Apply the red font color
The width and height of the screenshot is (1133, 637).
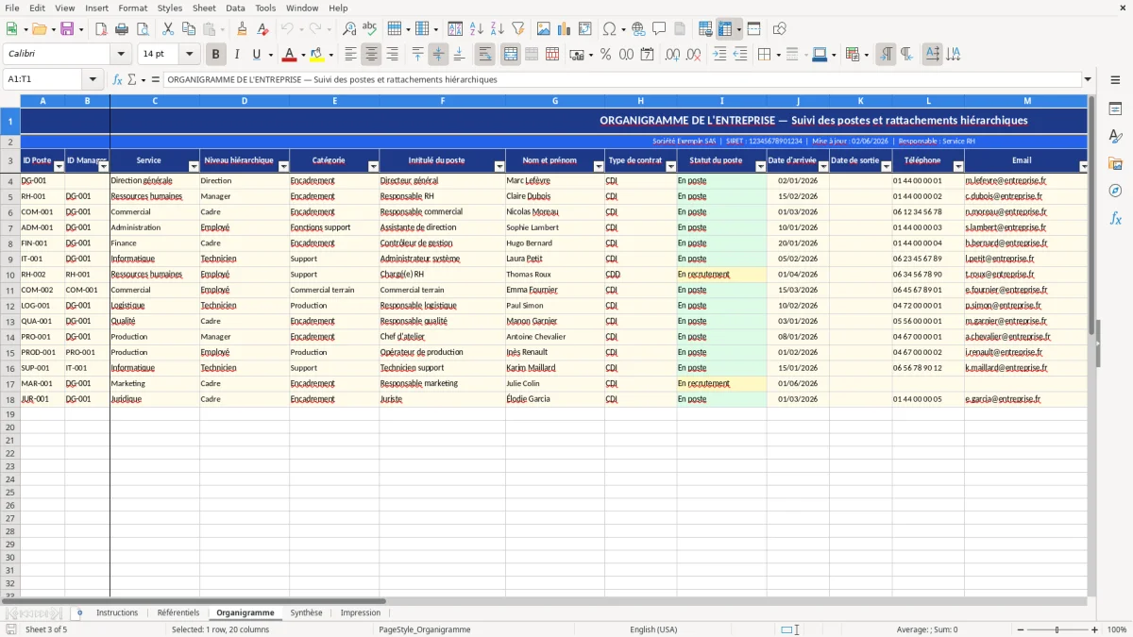[290, 55]
